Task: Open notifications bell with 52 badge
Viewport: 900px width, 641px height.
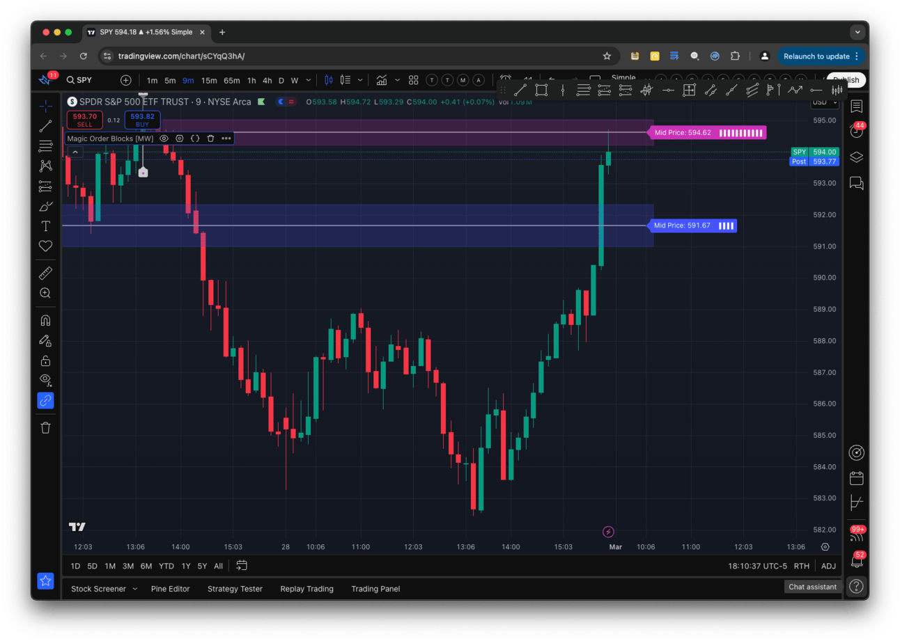Action: coord(857,560)
